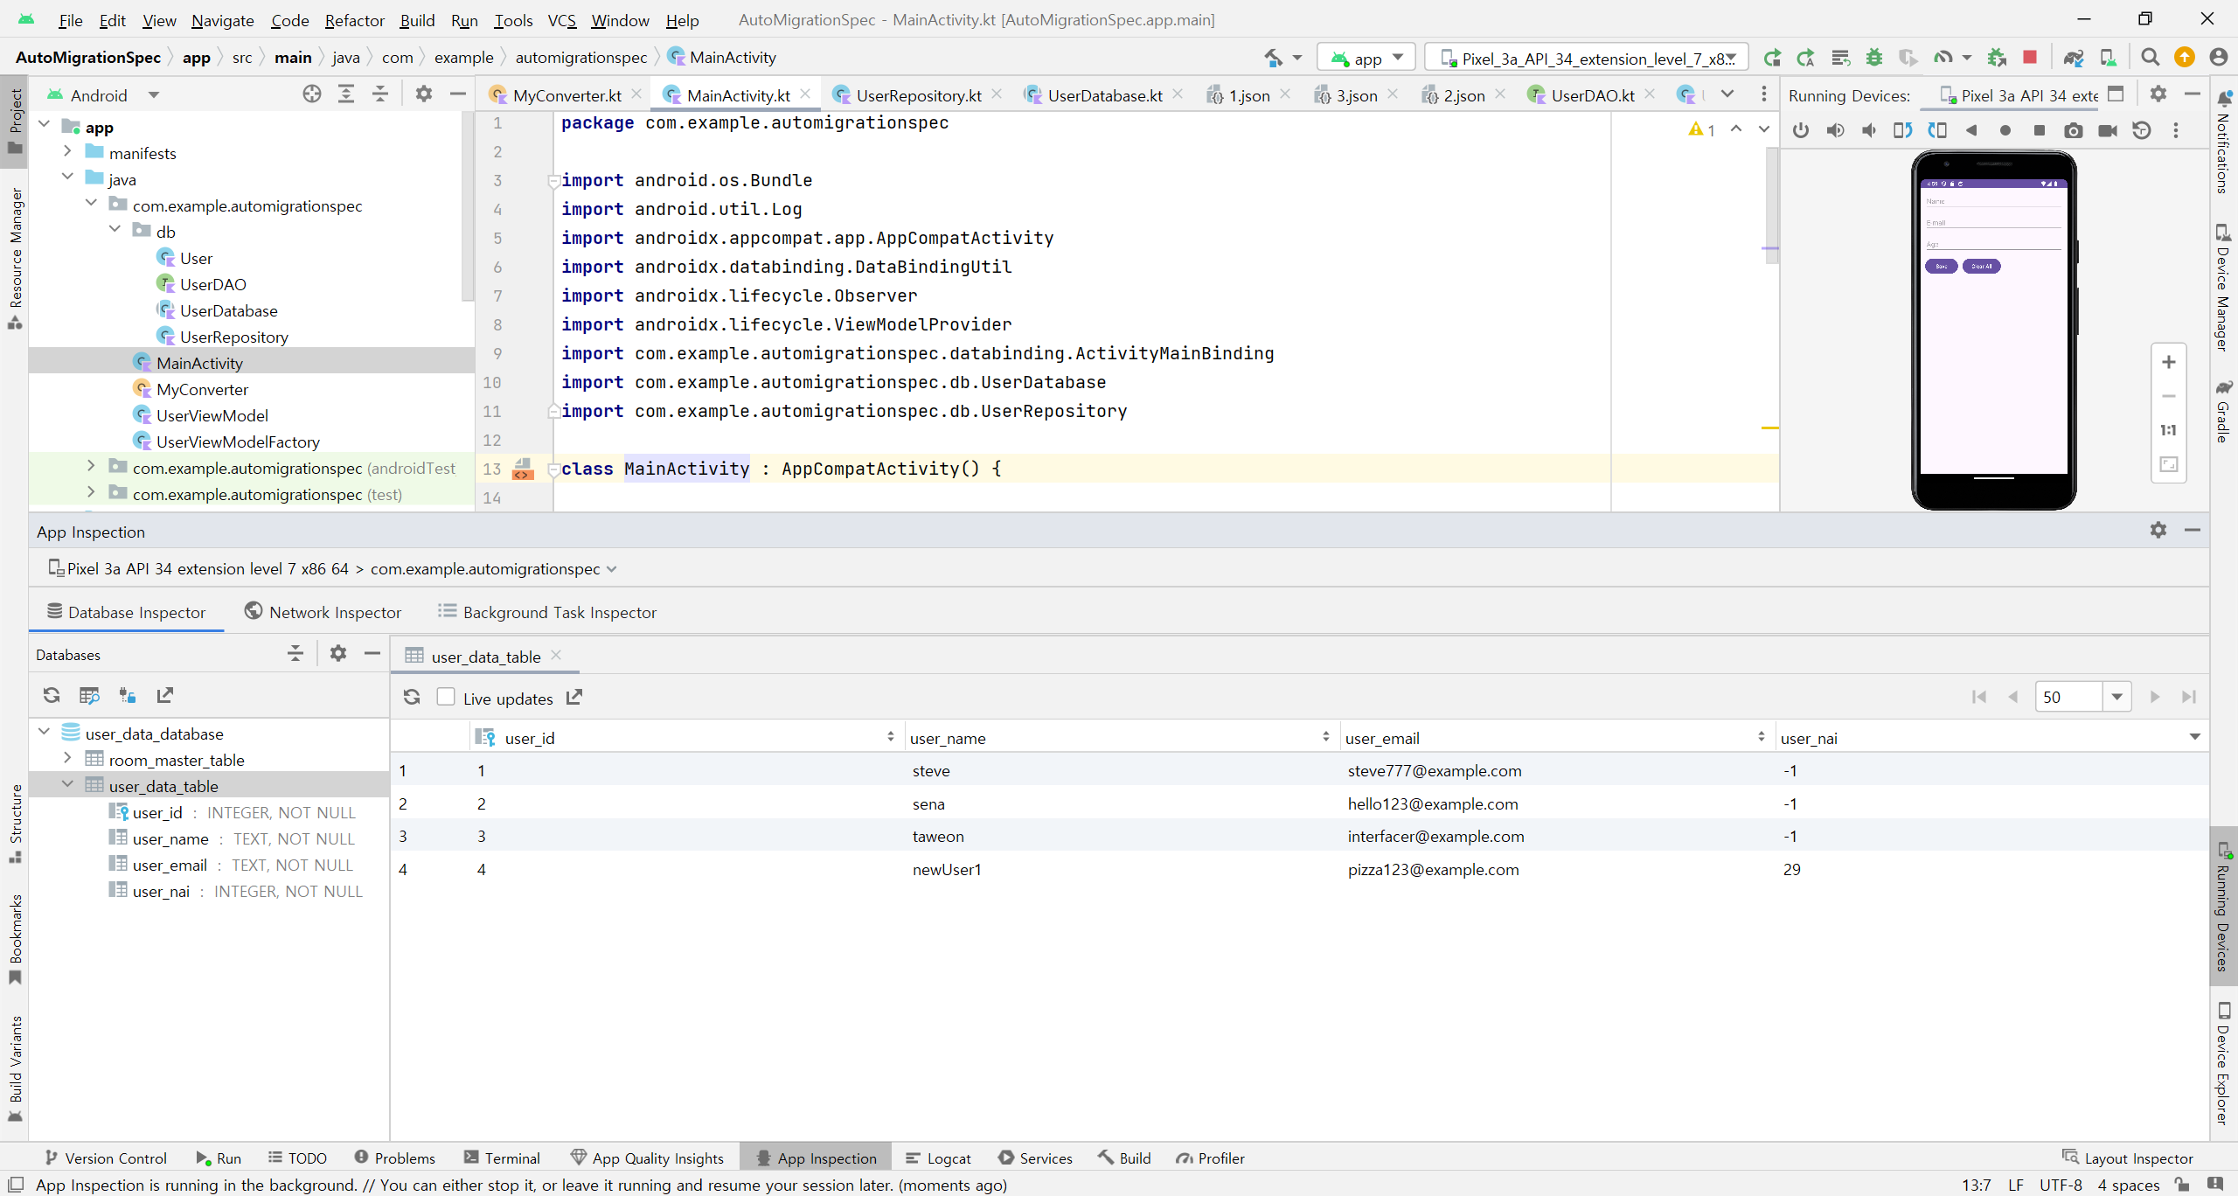
Task: Click Sync Project with Gradle Files icon
Action: pos(2074,58)
